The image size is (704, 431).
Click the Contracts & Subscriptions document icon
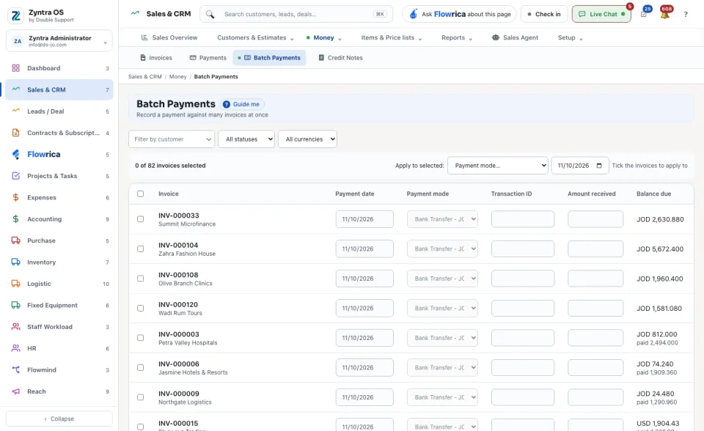pos(15,133)
